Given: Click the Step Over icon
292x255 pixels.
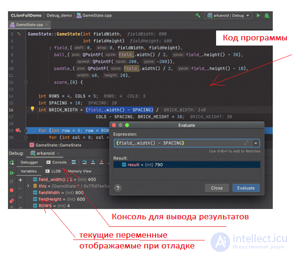Looking at the screenshot, I should tap(84, 162).
